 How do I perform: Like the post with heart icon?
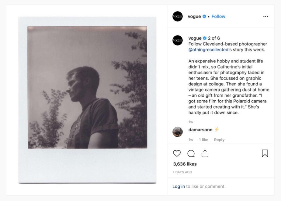[177, 153]
